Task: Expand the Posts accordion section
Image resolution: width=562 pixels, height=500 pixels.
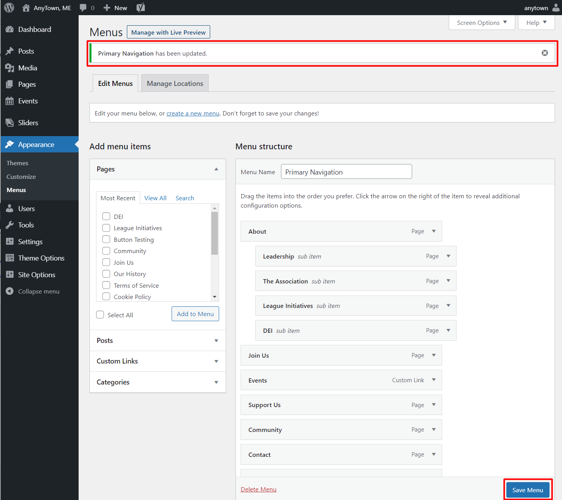Action: [x=216, y=341]
